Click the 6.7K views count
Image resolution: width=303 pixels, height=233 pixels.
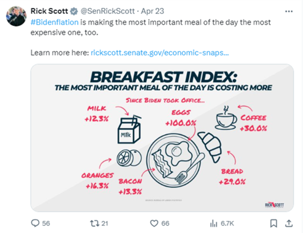(227, 223)
